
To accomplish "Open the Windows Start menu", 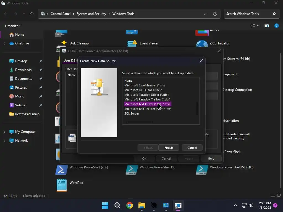I will [x=105, y=205].
